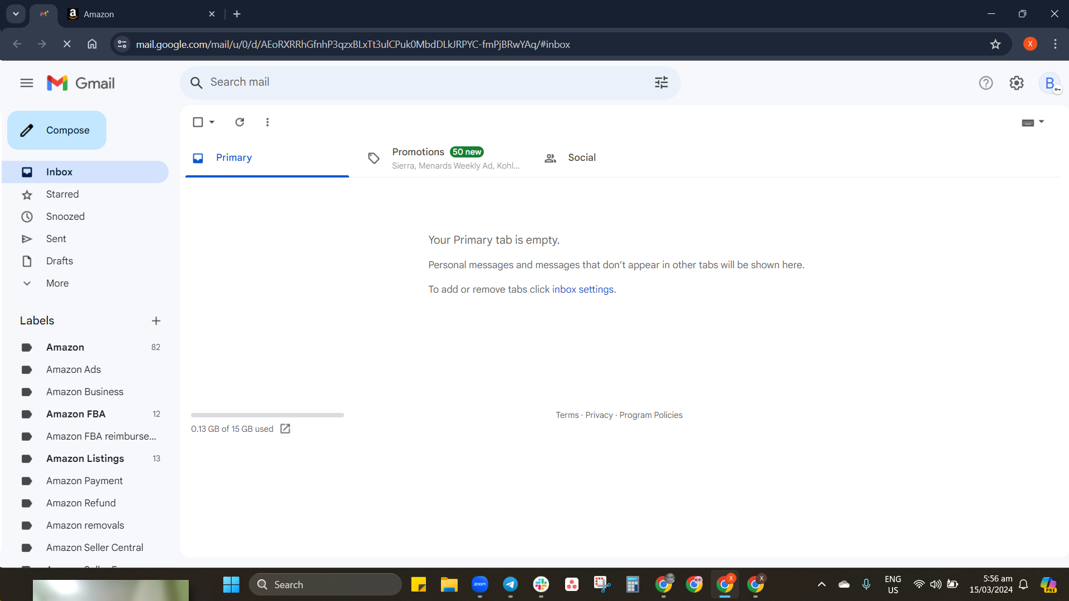Open the tab search dropdown arrow
1069x601 pixels.
[x=16, y=14]
